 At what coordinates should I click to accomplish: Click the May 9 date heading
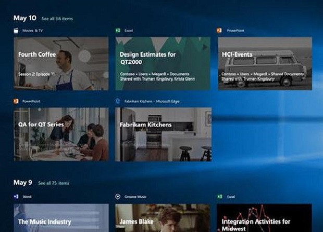tap(23, 183)
